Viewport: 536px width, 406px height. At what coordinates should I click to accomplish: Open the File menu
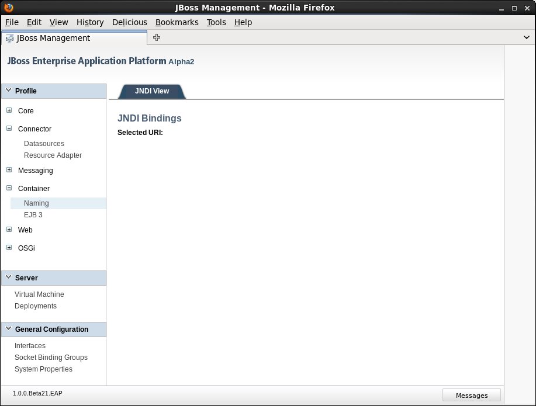[x=12, y=22]
